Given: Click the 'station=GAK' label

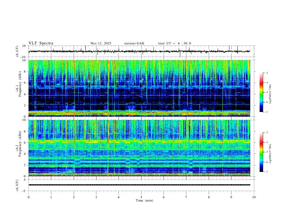Looking at the screenshot, I should (x=134, y=43).
